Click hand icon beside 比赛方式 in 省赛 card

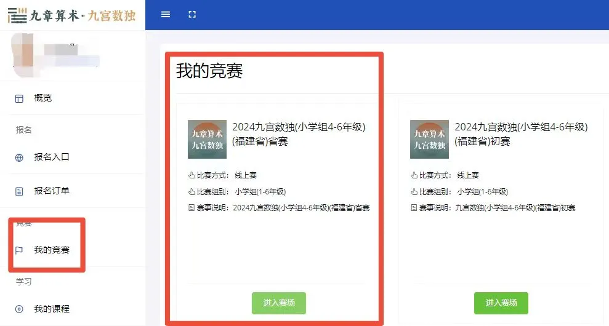click(192, 175)
